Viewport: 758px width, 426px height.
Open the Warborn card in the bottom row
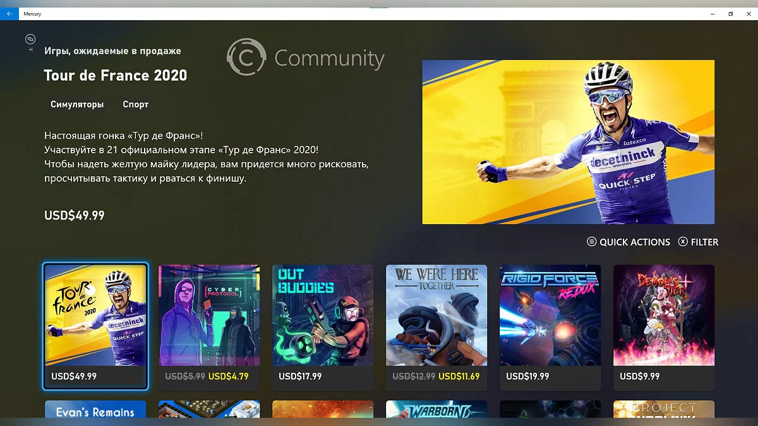[436, 410]
